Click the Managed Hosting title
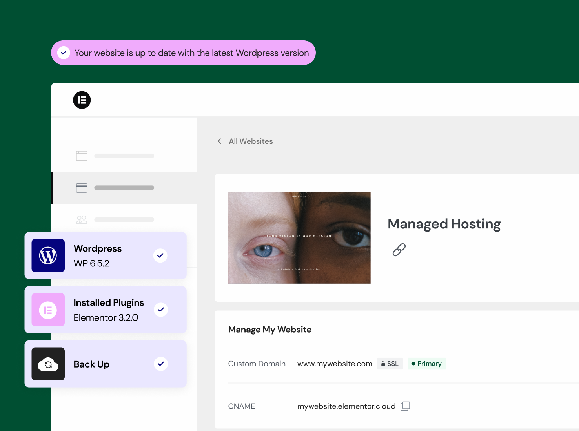579x431 pixels. pyautogui.click(x=444, y=224)
